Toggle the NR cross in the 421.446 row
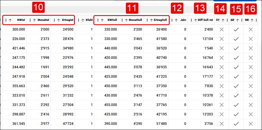 [x=251, y=49]
